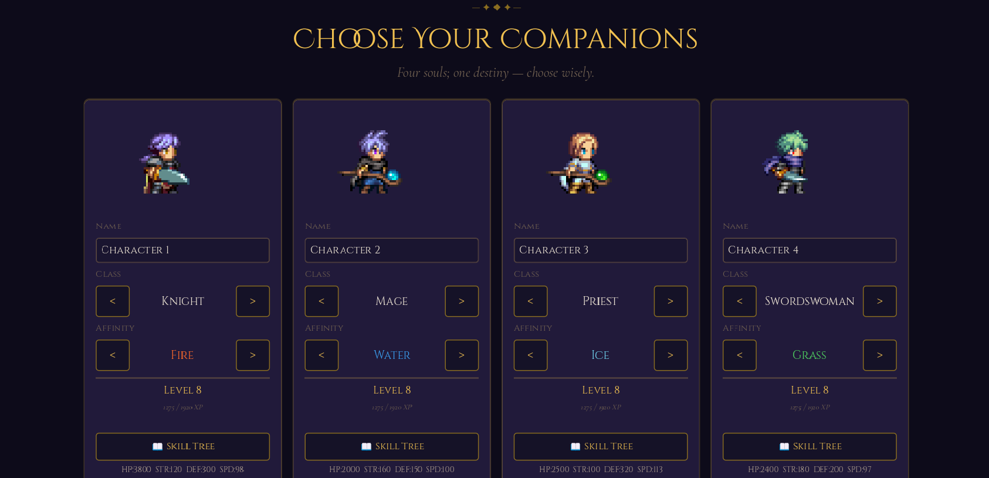This screenshot has width=989, height=478.
Task: Advance Swordswoman class to next option
Action: coord(879,301)
